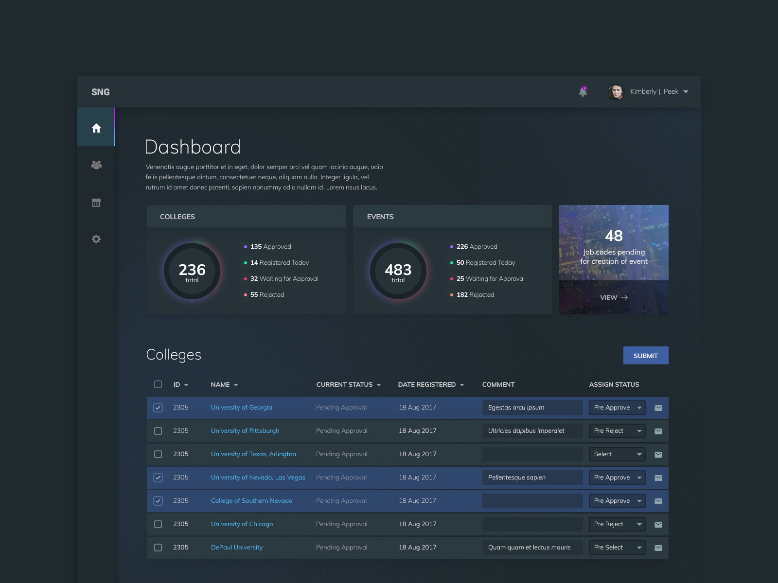Open the calendar icon in the sidebar
The width and height of the screenshot is (778, 583).
tap(96, 202)
